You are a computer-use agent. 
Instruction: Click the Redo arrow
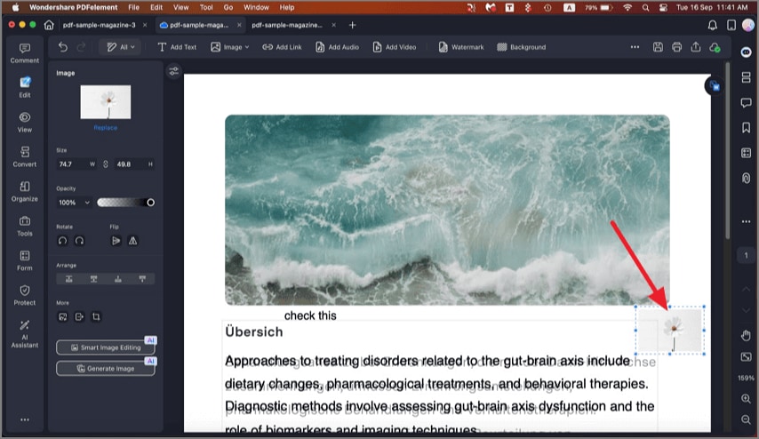click(82, 47)
